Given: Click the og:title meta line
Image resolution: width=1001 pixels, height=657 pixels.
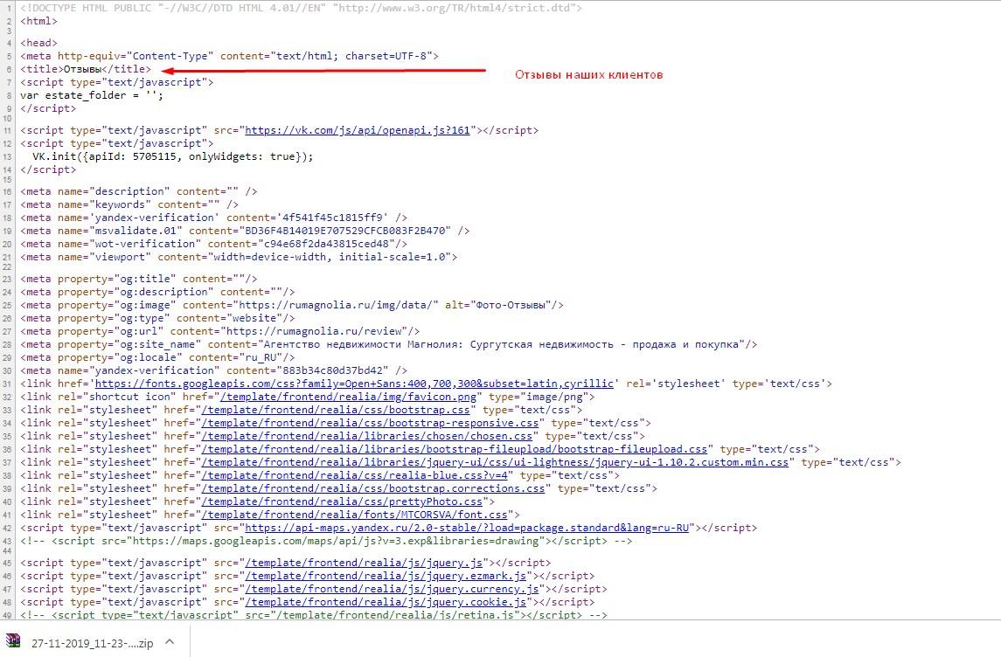Looking at the screenshot, I should (x=138, y=279).
